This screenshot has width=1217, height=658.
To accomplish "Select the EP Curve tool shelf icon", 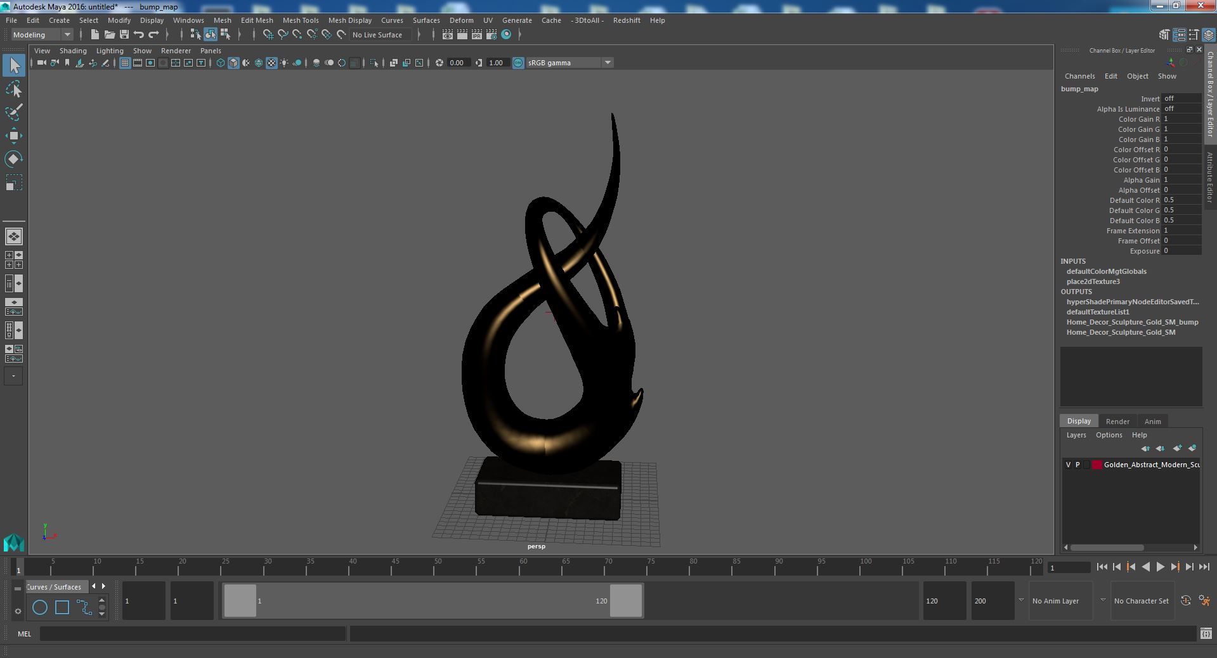I will 84,607.
